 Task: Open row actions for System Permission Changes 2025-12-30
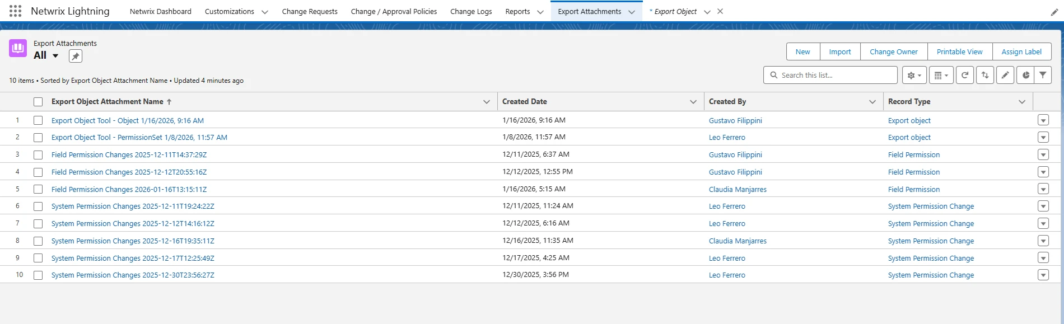[1043, 275]
